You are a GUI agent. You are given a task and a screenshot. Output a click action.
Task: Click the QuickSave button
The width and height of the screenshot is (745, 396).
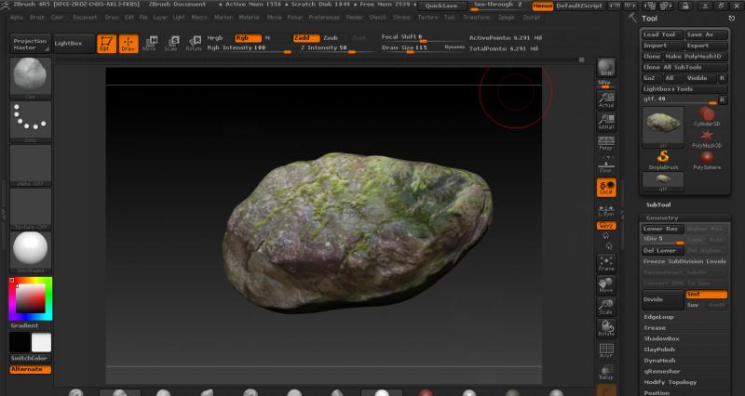click(440, 6)
